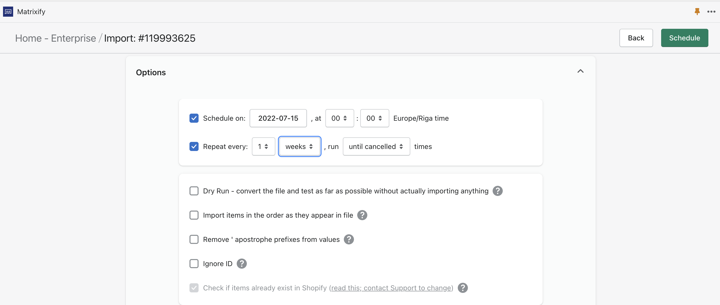Collapse the Options section chevron
Screen dimensions: 720x305
(580, 71)
